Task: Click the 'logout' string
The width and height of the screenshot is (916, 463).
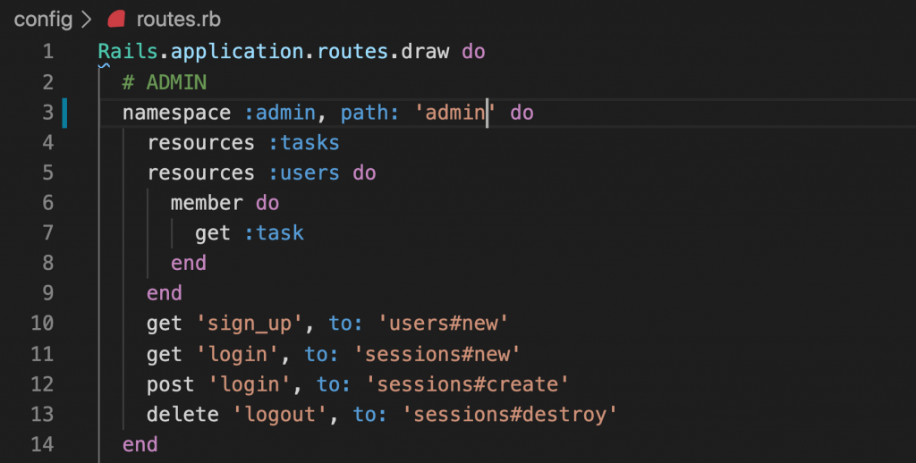Action: [x=279, y=414]
